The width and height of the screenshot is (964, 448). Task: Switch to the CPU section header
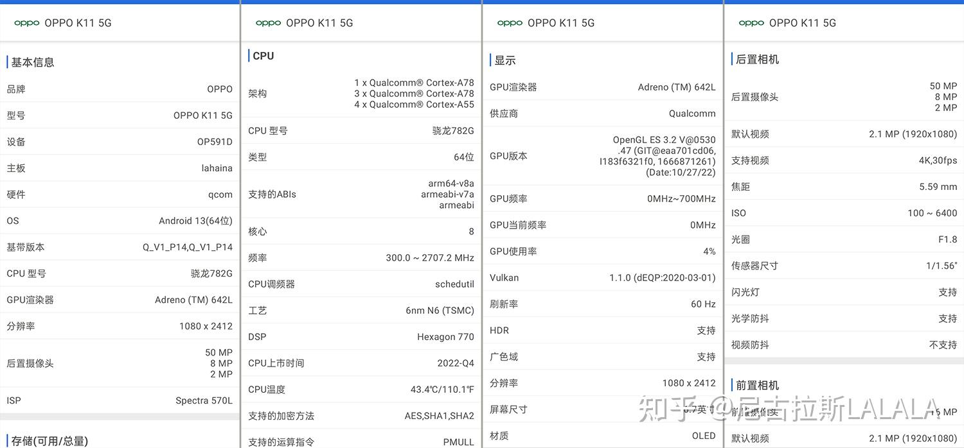263,56
